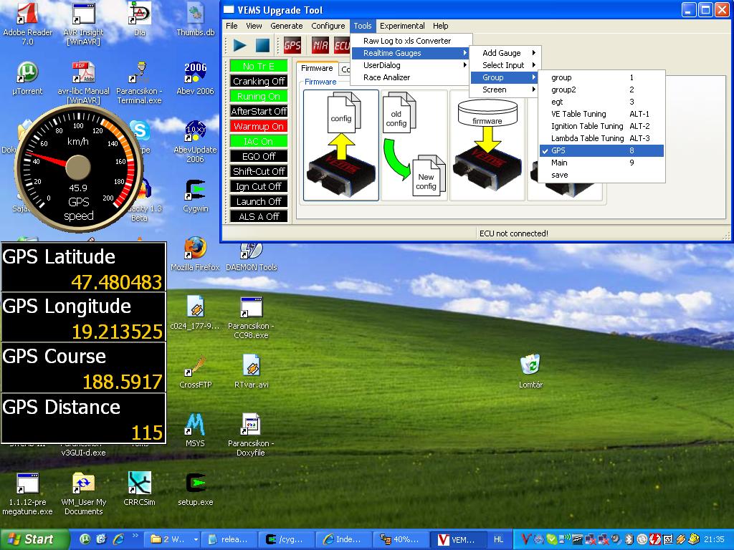Open the Configure menu

pos(328,26)
